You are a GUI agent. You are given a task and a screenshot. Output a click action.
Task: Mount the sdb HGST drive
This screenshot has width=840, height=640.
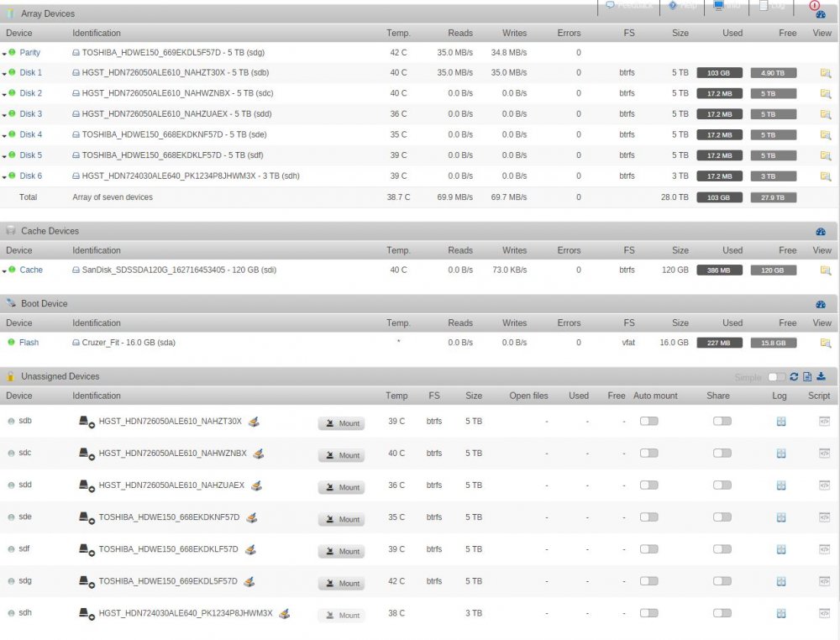point(341,423)
